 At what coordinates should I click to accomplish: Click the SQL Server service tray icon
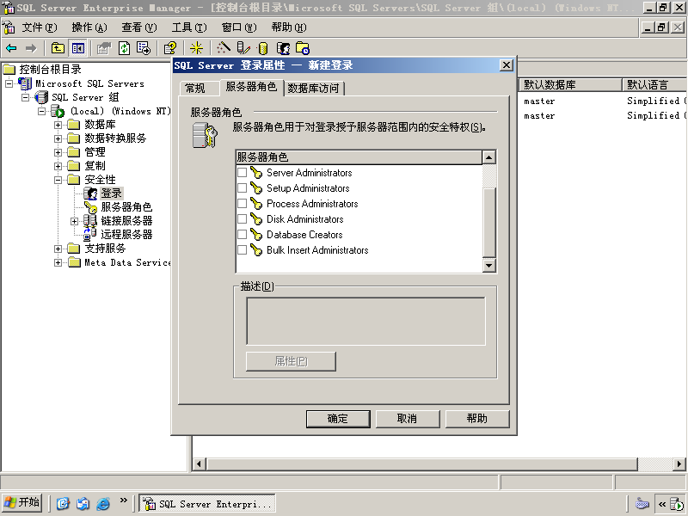pyautogui.click(x=676, y=504)
